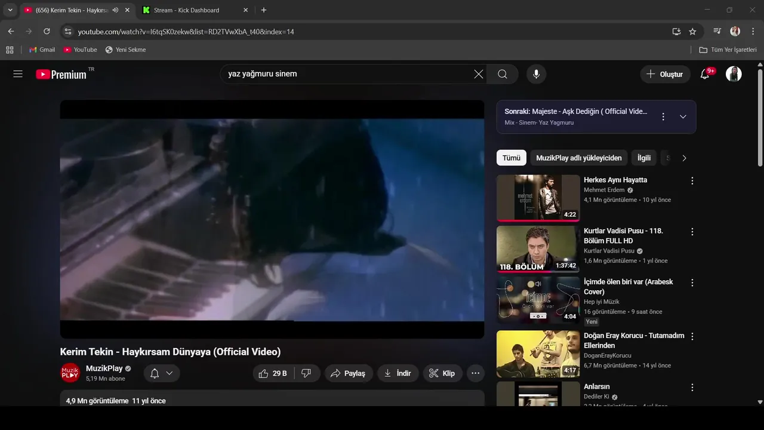The width and height of the screenshot is (764, 430).
Task: Select the İlgili filter chip
Action: 644,158
